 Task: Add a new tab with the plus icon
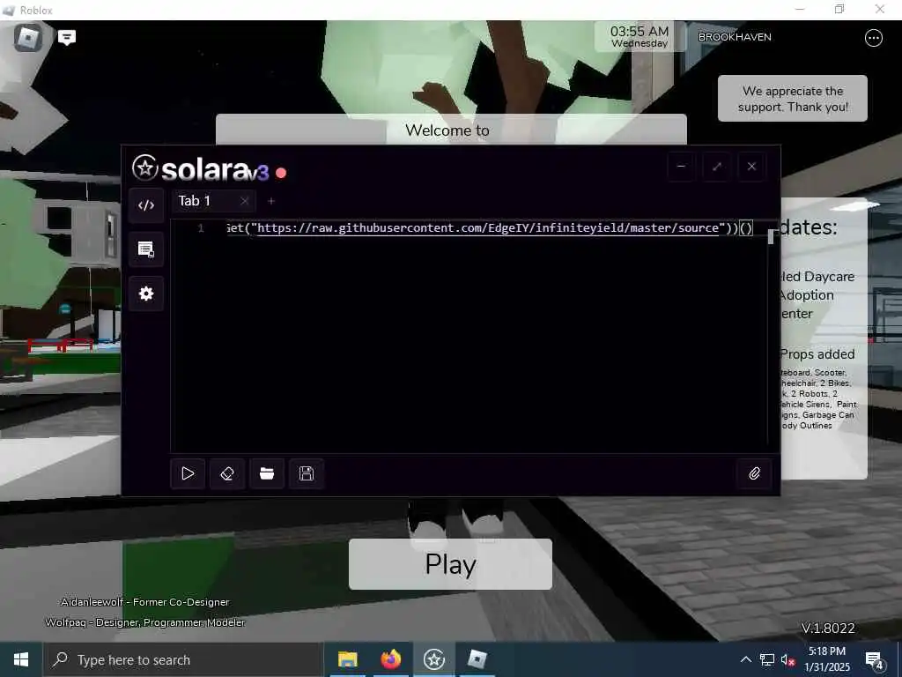[271, 201]
